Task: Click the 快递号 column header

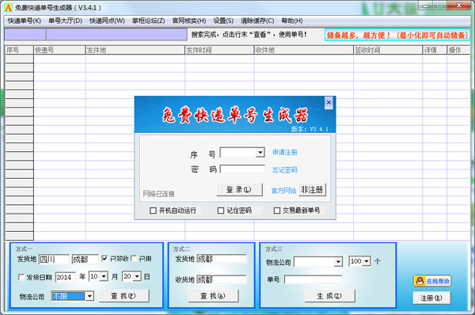Action: tap(59, 50)
